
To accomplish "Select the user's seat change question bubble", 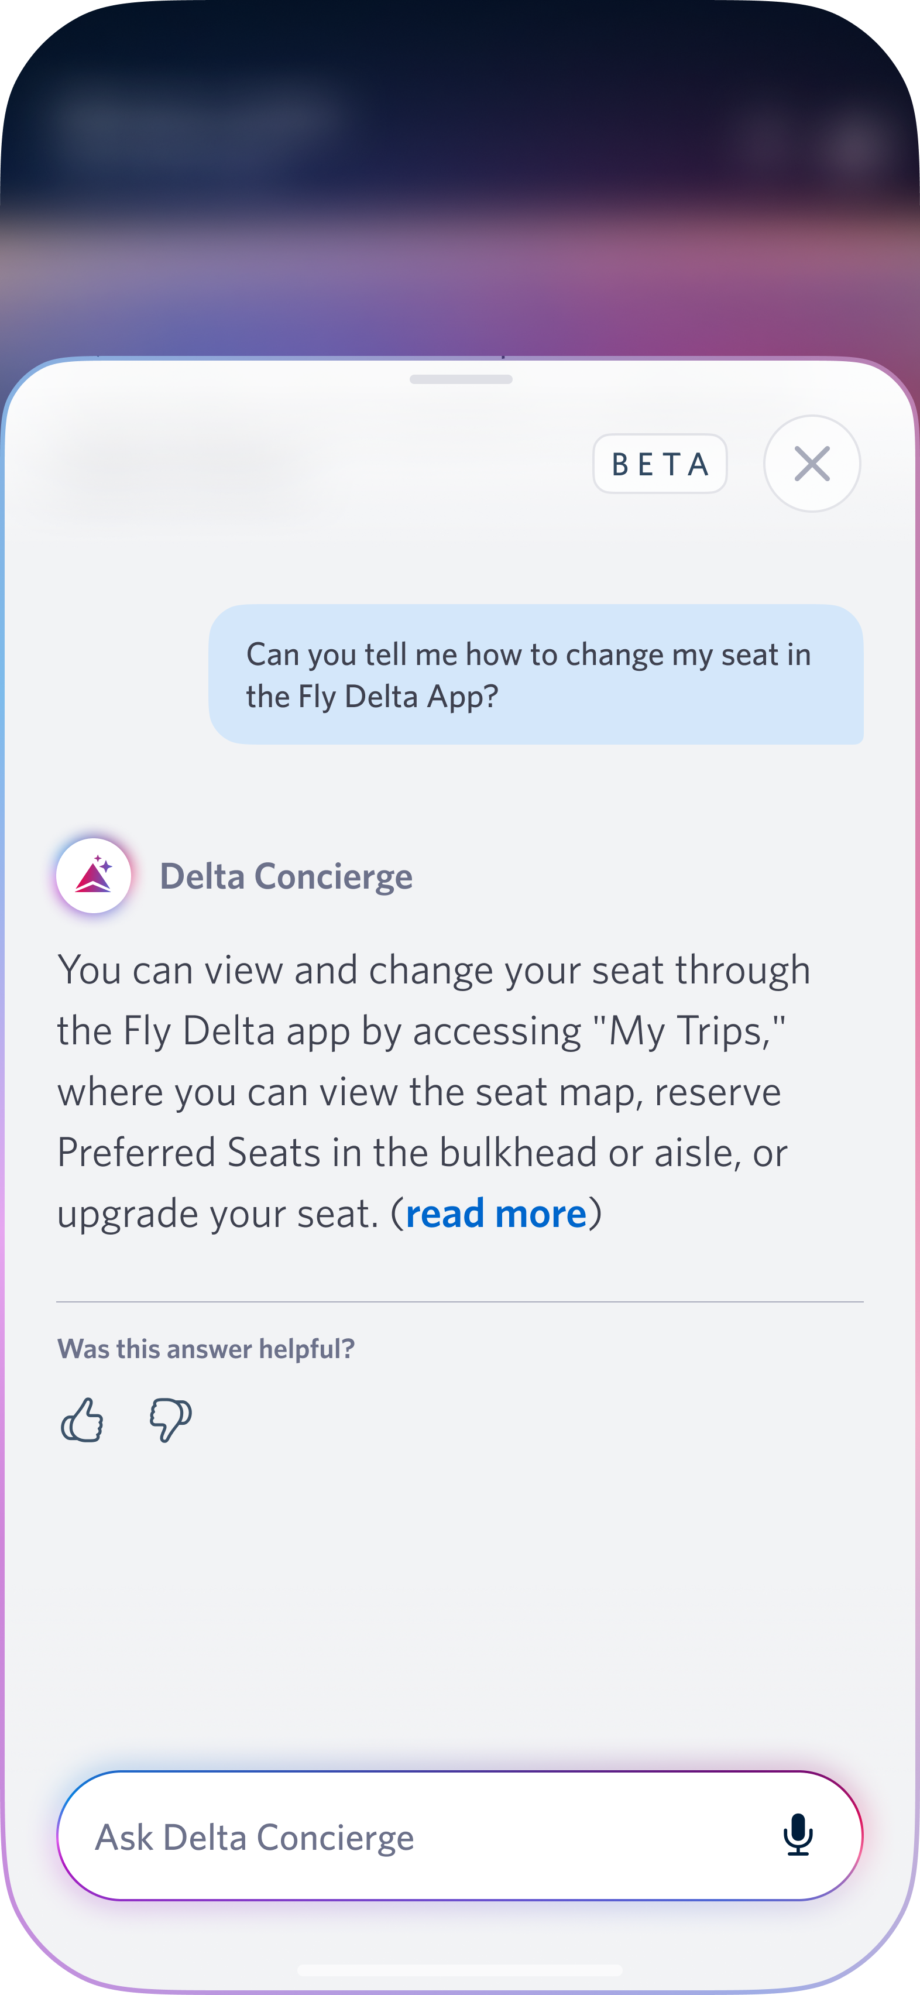I will (536, 674).
